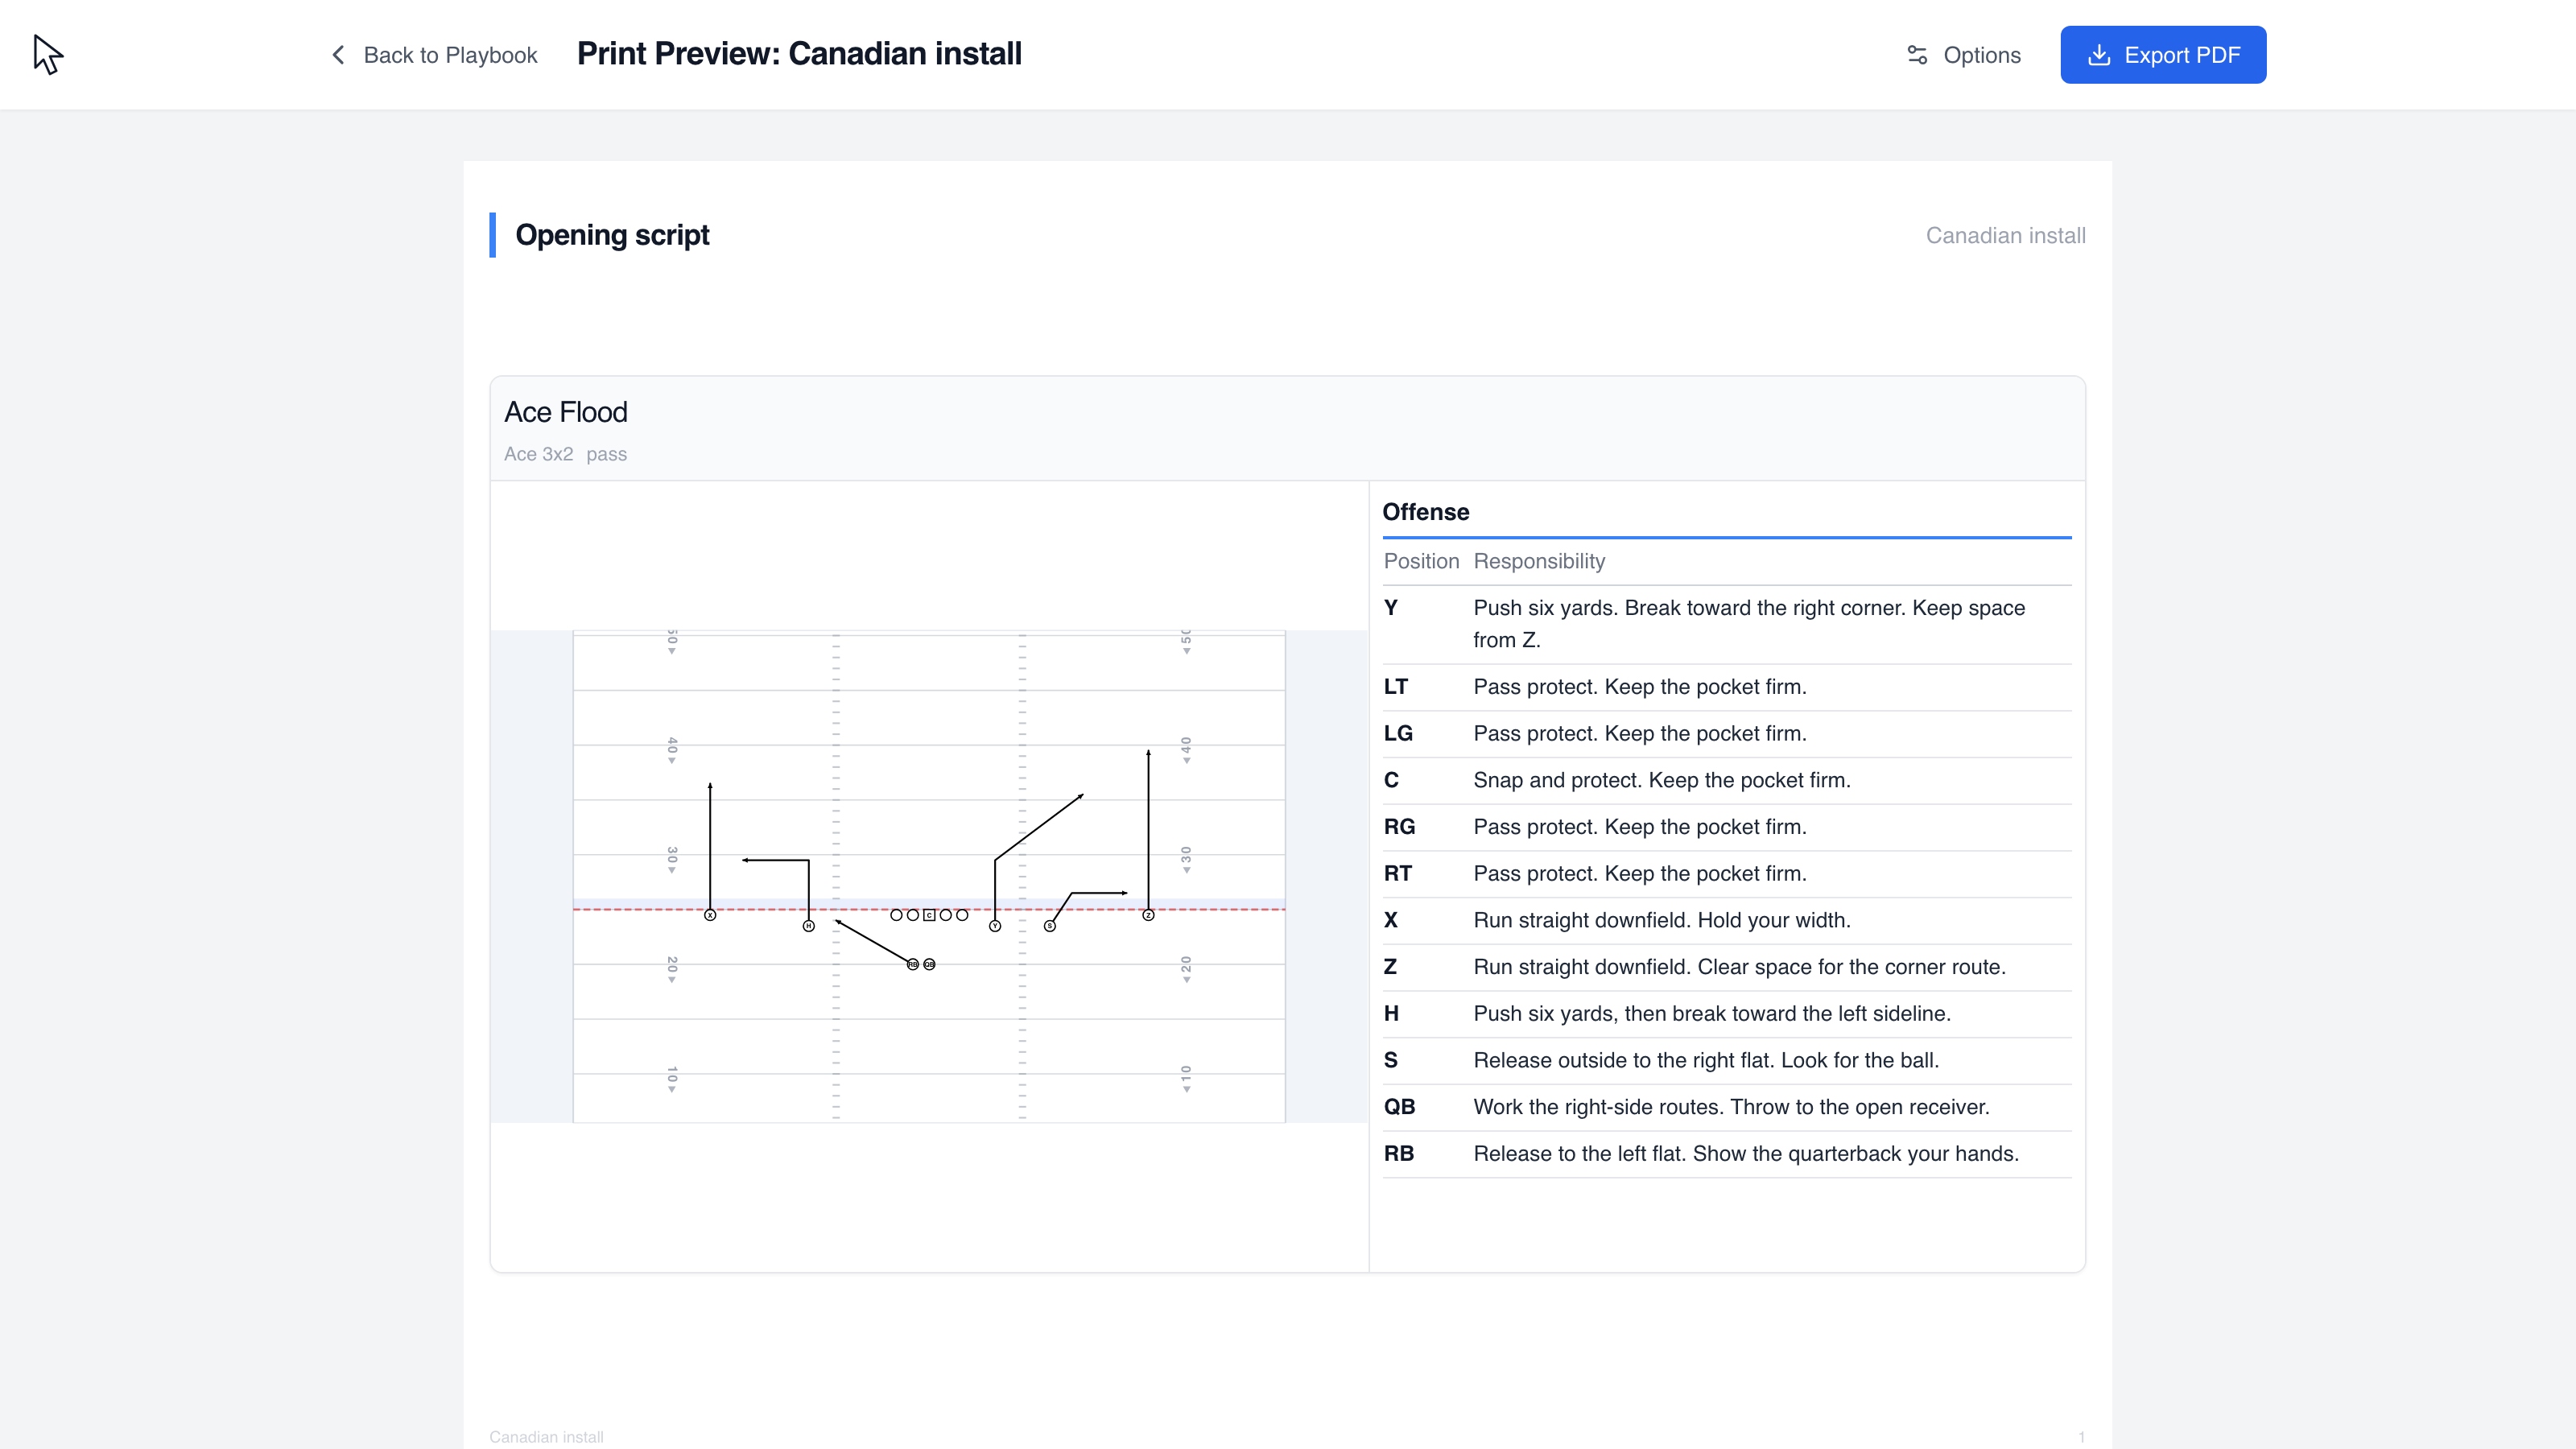Click the Ace 3x2 formation label
This screenshot has height=1449, width=2576.
(538, 454)
